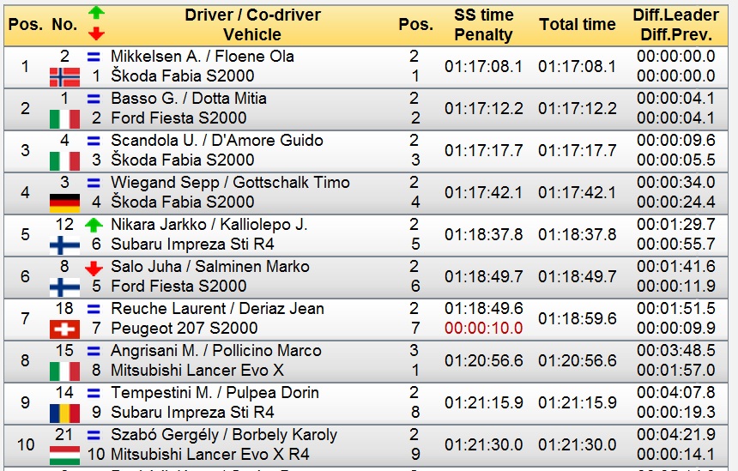Click the green up arrow in header
Image resolution: width=738 pixels, height=471 pixels.
95,13
